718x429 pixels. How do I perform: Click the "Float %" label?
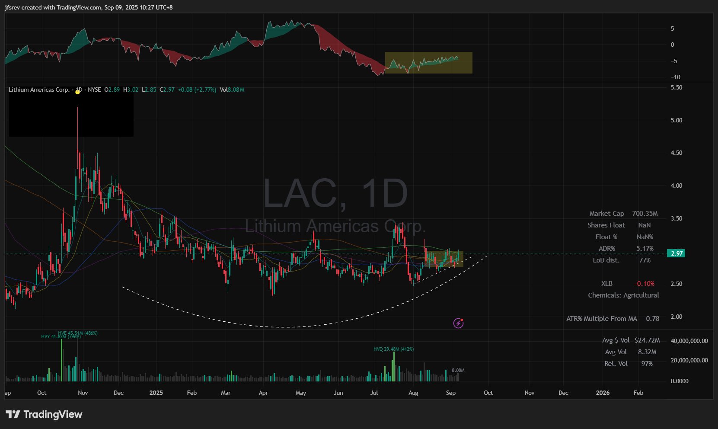(606, 237)
